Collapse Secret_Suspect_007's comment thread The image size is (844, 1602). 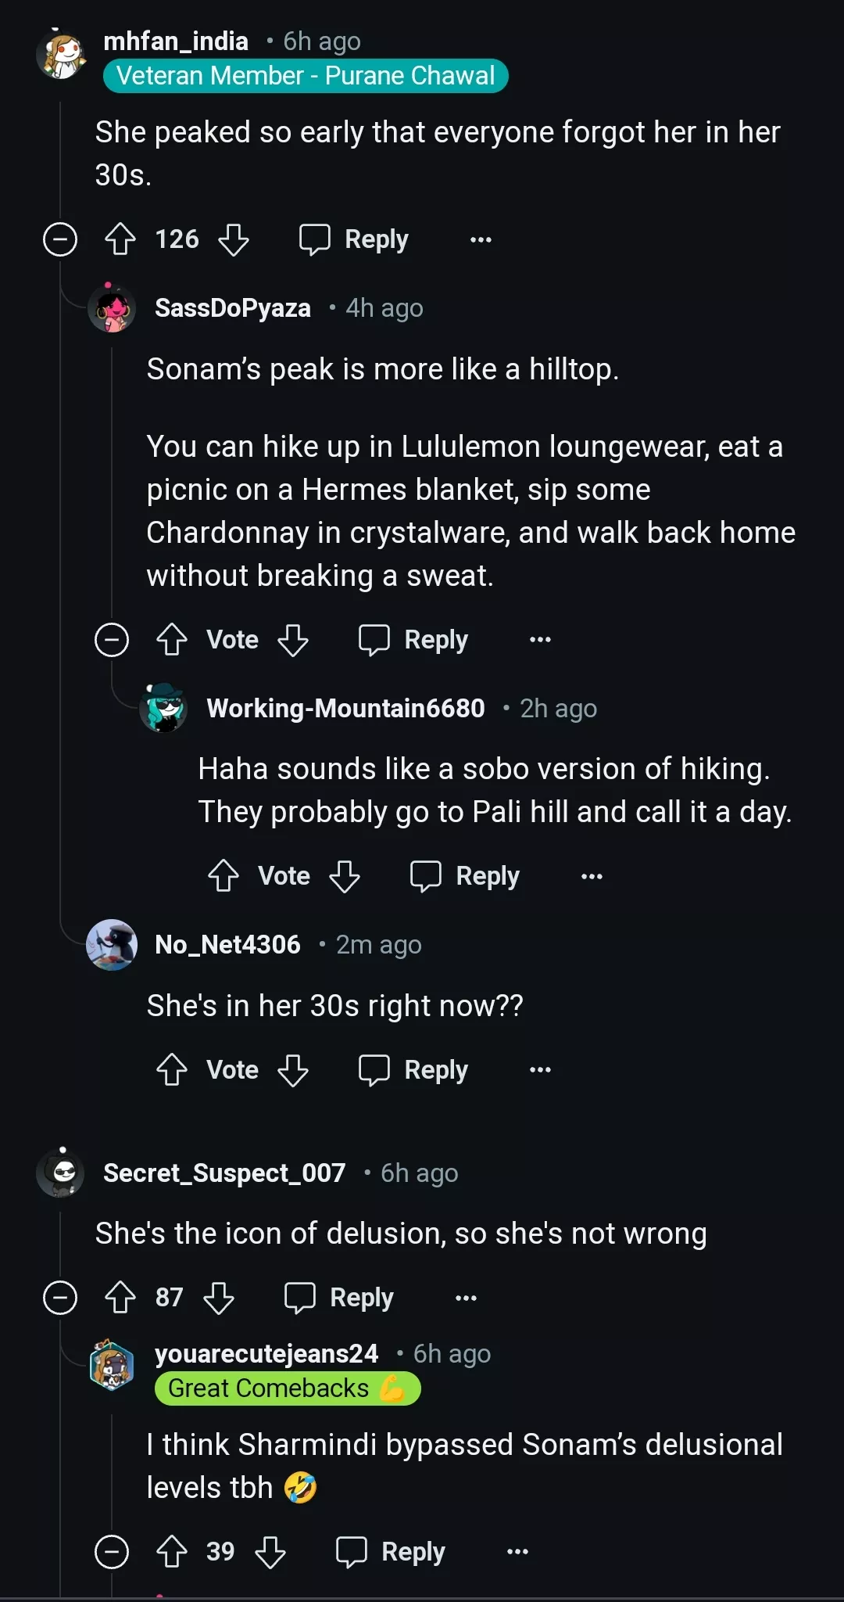point(60,1298)
